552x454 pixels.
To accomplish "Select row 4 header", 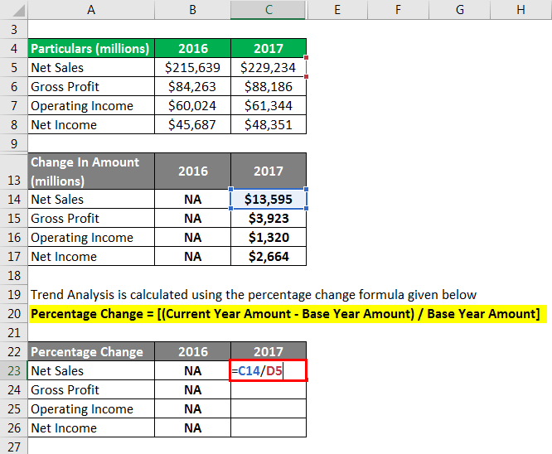I will [x=14, y=48].
